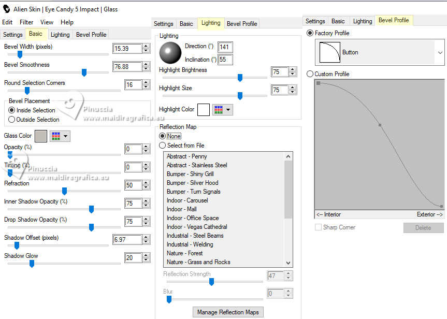The width and height of the screenshot is (447, 319).
Task: Open the View menu
Action: click(47, 22)
